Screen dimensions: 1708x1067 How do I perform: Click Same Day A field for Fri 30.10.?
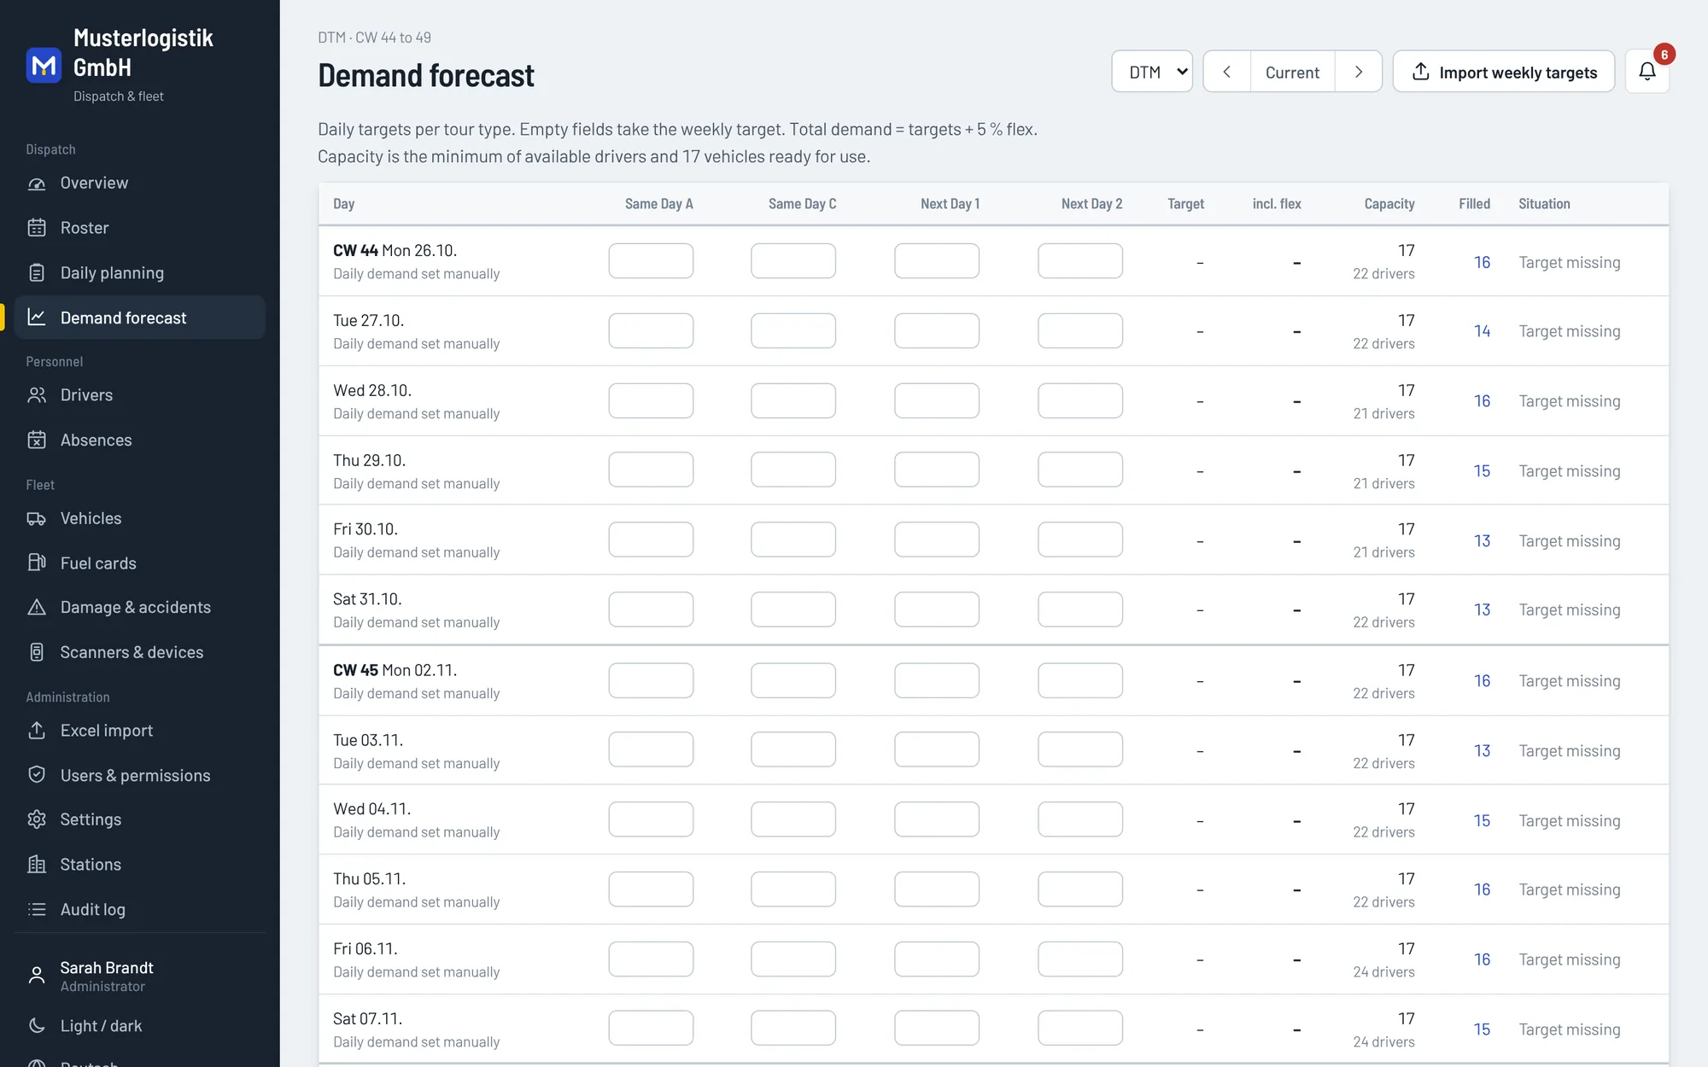coord(651,539)
